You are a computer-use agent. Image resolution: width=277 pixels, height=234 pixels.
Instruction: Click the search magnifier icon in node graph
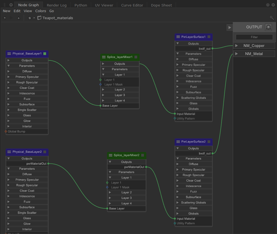[x=272, y=18]
